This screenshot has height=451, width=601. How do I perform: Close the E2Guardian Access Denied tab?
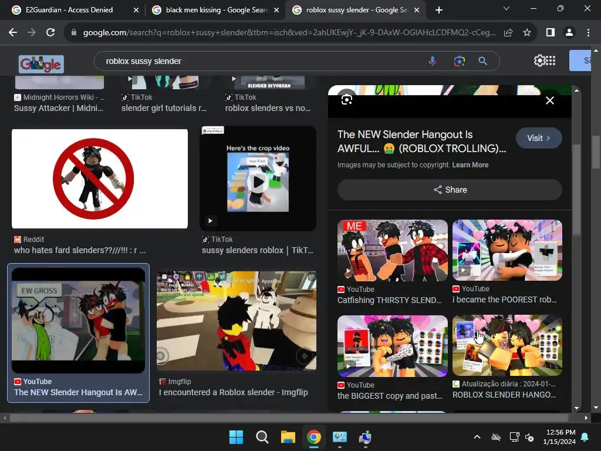coord(136,10)
